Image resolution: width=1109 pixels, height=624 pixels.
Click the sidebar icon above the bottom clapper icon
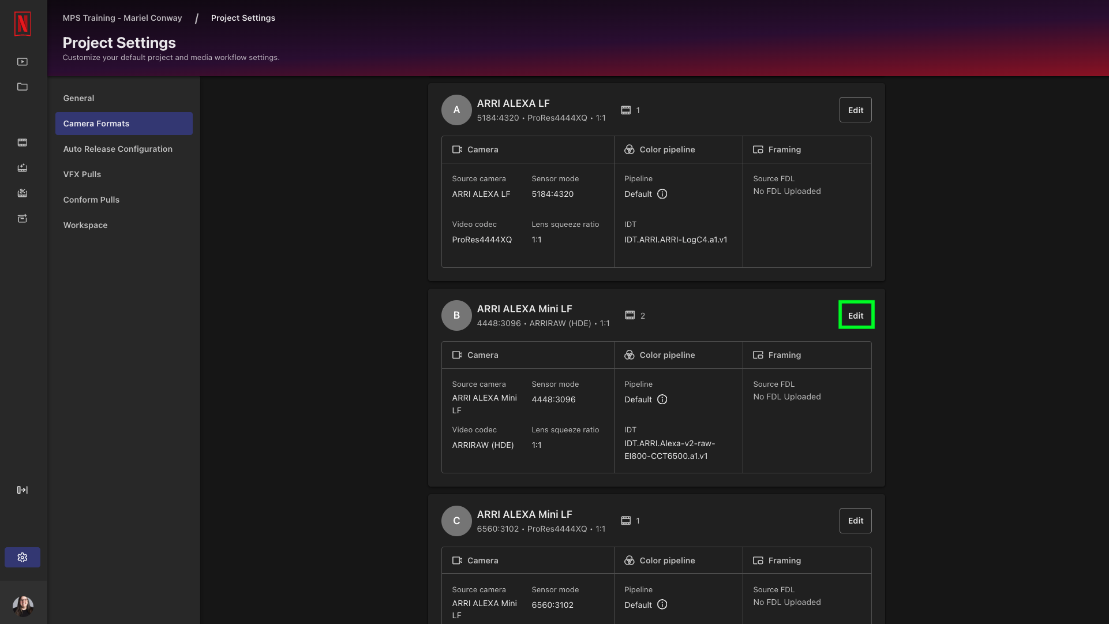(23, 193)
